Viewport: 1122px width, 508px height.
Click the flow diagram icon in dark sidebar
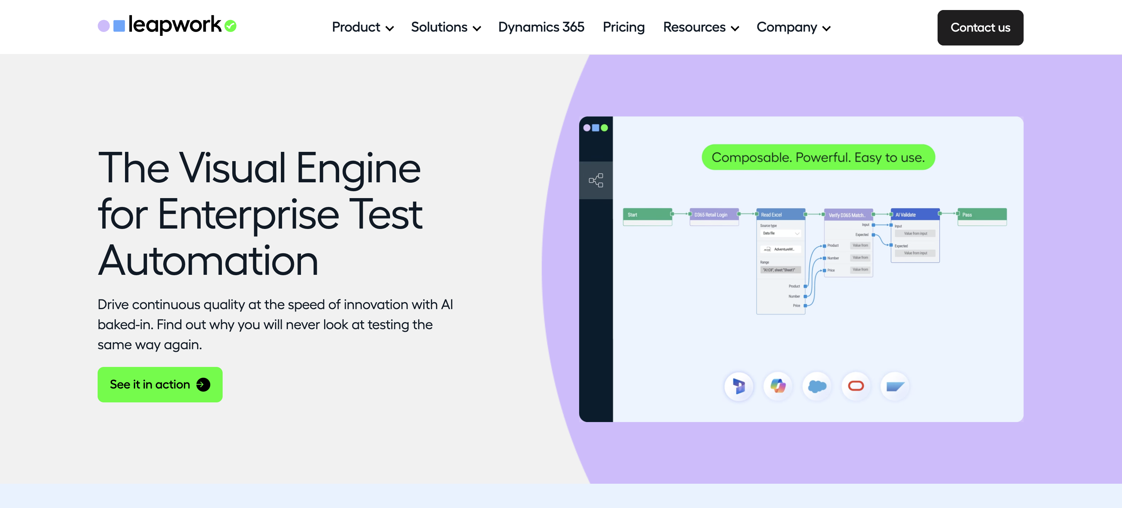[595, 180]
